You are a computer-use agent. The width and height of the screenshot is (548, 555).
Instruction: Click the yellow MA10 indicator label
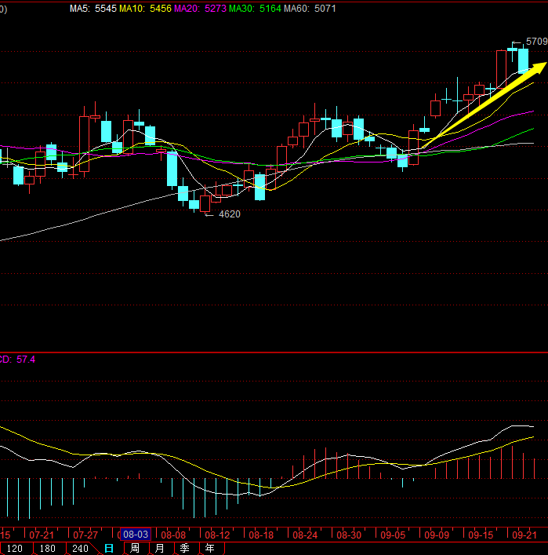pyautogui.click(x=145, y=9)
